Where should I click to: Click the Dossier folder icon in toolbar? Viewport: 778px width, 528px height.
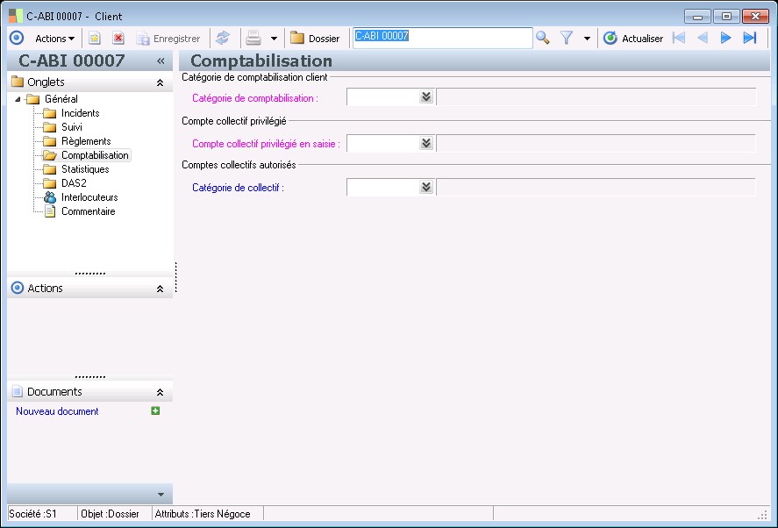pos(297,38)
